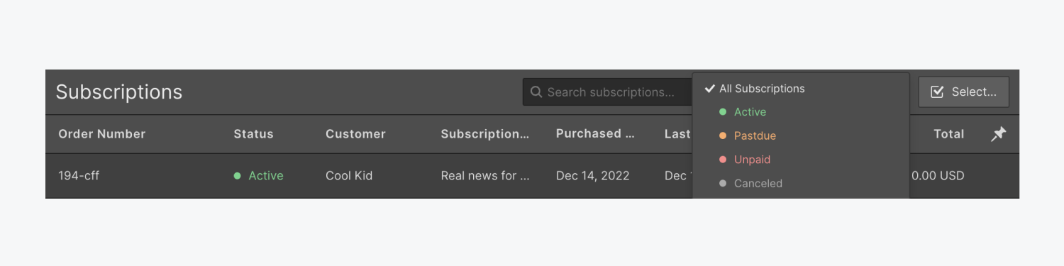This screenshot has height=266, width=1064.
Task: Focus the Search subscriptions field
Action: point(608,92)
